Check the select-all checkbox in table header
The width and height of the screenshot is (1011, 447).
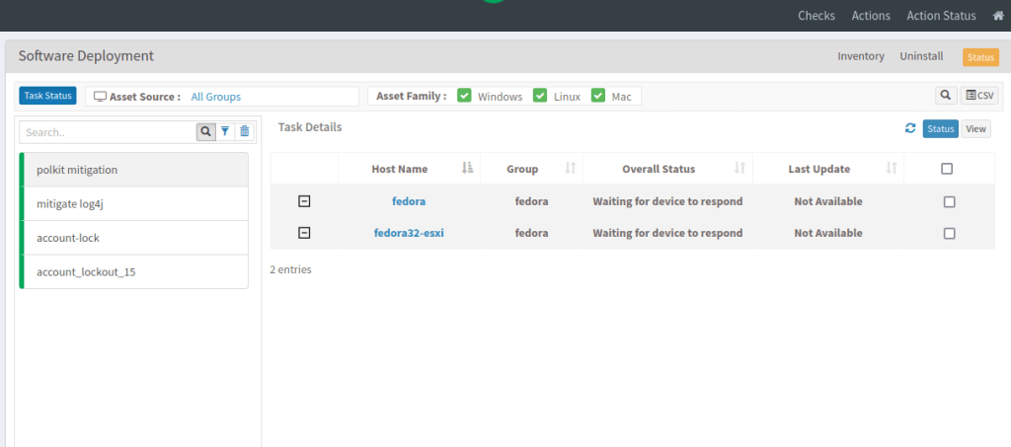pyautogui.click(x=947, y=169)
